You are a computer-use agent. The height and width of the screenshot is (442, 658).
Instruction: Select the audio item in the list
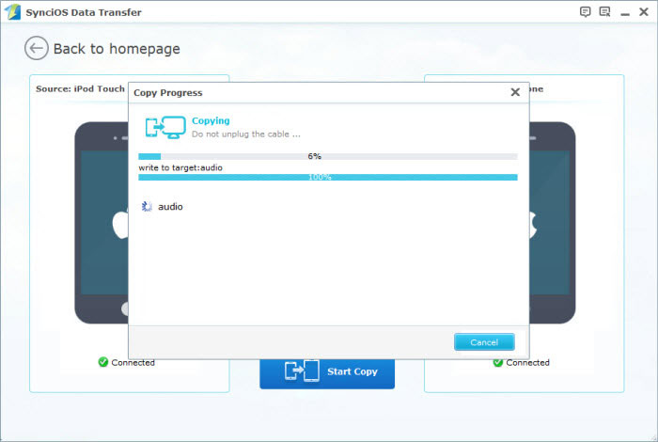pyautogui.click(x=170, y=207)
